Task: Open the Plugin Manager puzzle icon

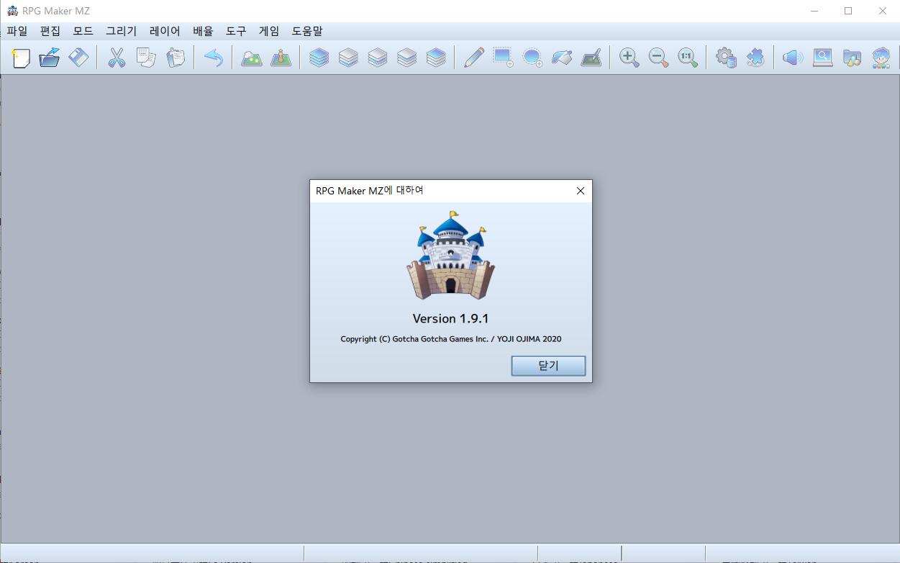Action: [755, 58]
